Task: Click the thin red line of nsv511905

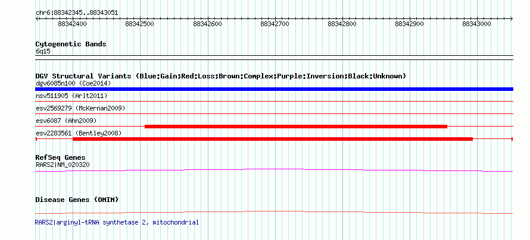Action: pos(274,101)
